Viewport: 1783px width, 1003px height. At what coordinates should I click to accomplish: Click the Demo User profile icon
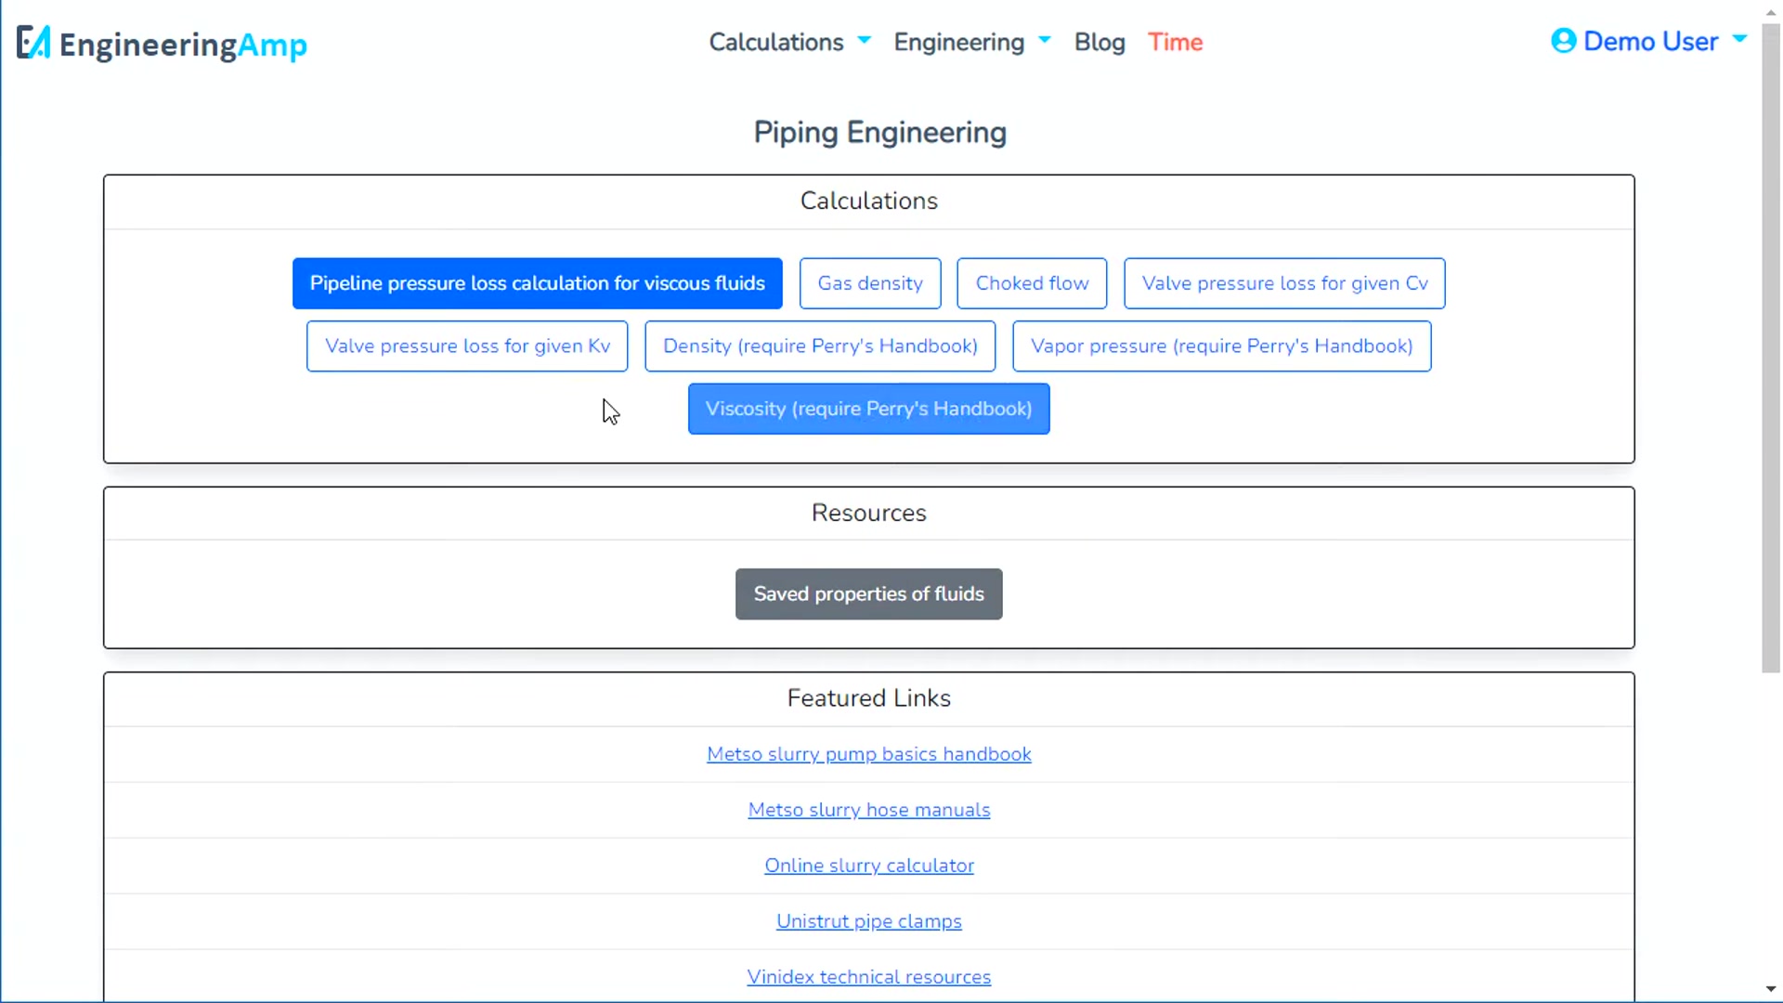[x=1565, y=41]
